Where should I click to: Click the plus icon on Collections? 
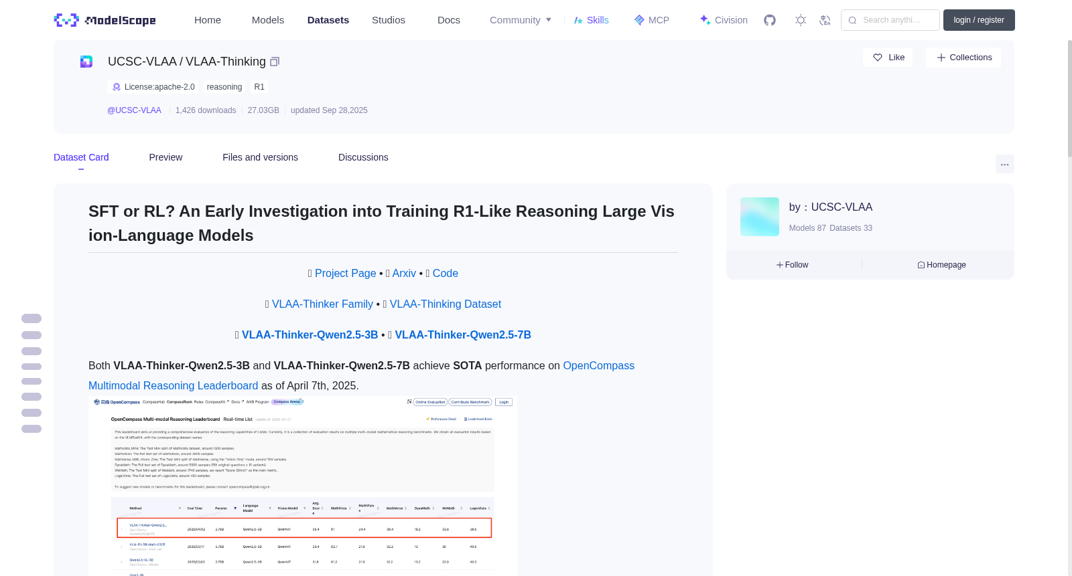click(941, 58)
